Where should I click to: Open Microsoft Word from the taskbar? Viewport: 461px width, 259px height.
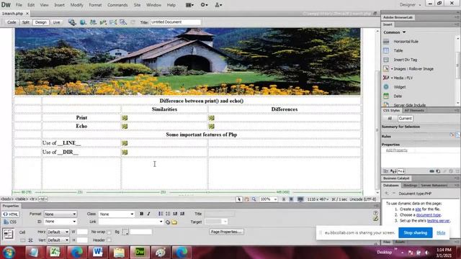click(98, 252)
